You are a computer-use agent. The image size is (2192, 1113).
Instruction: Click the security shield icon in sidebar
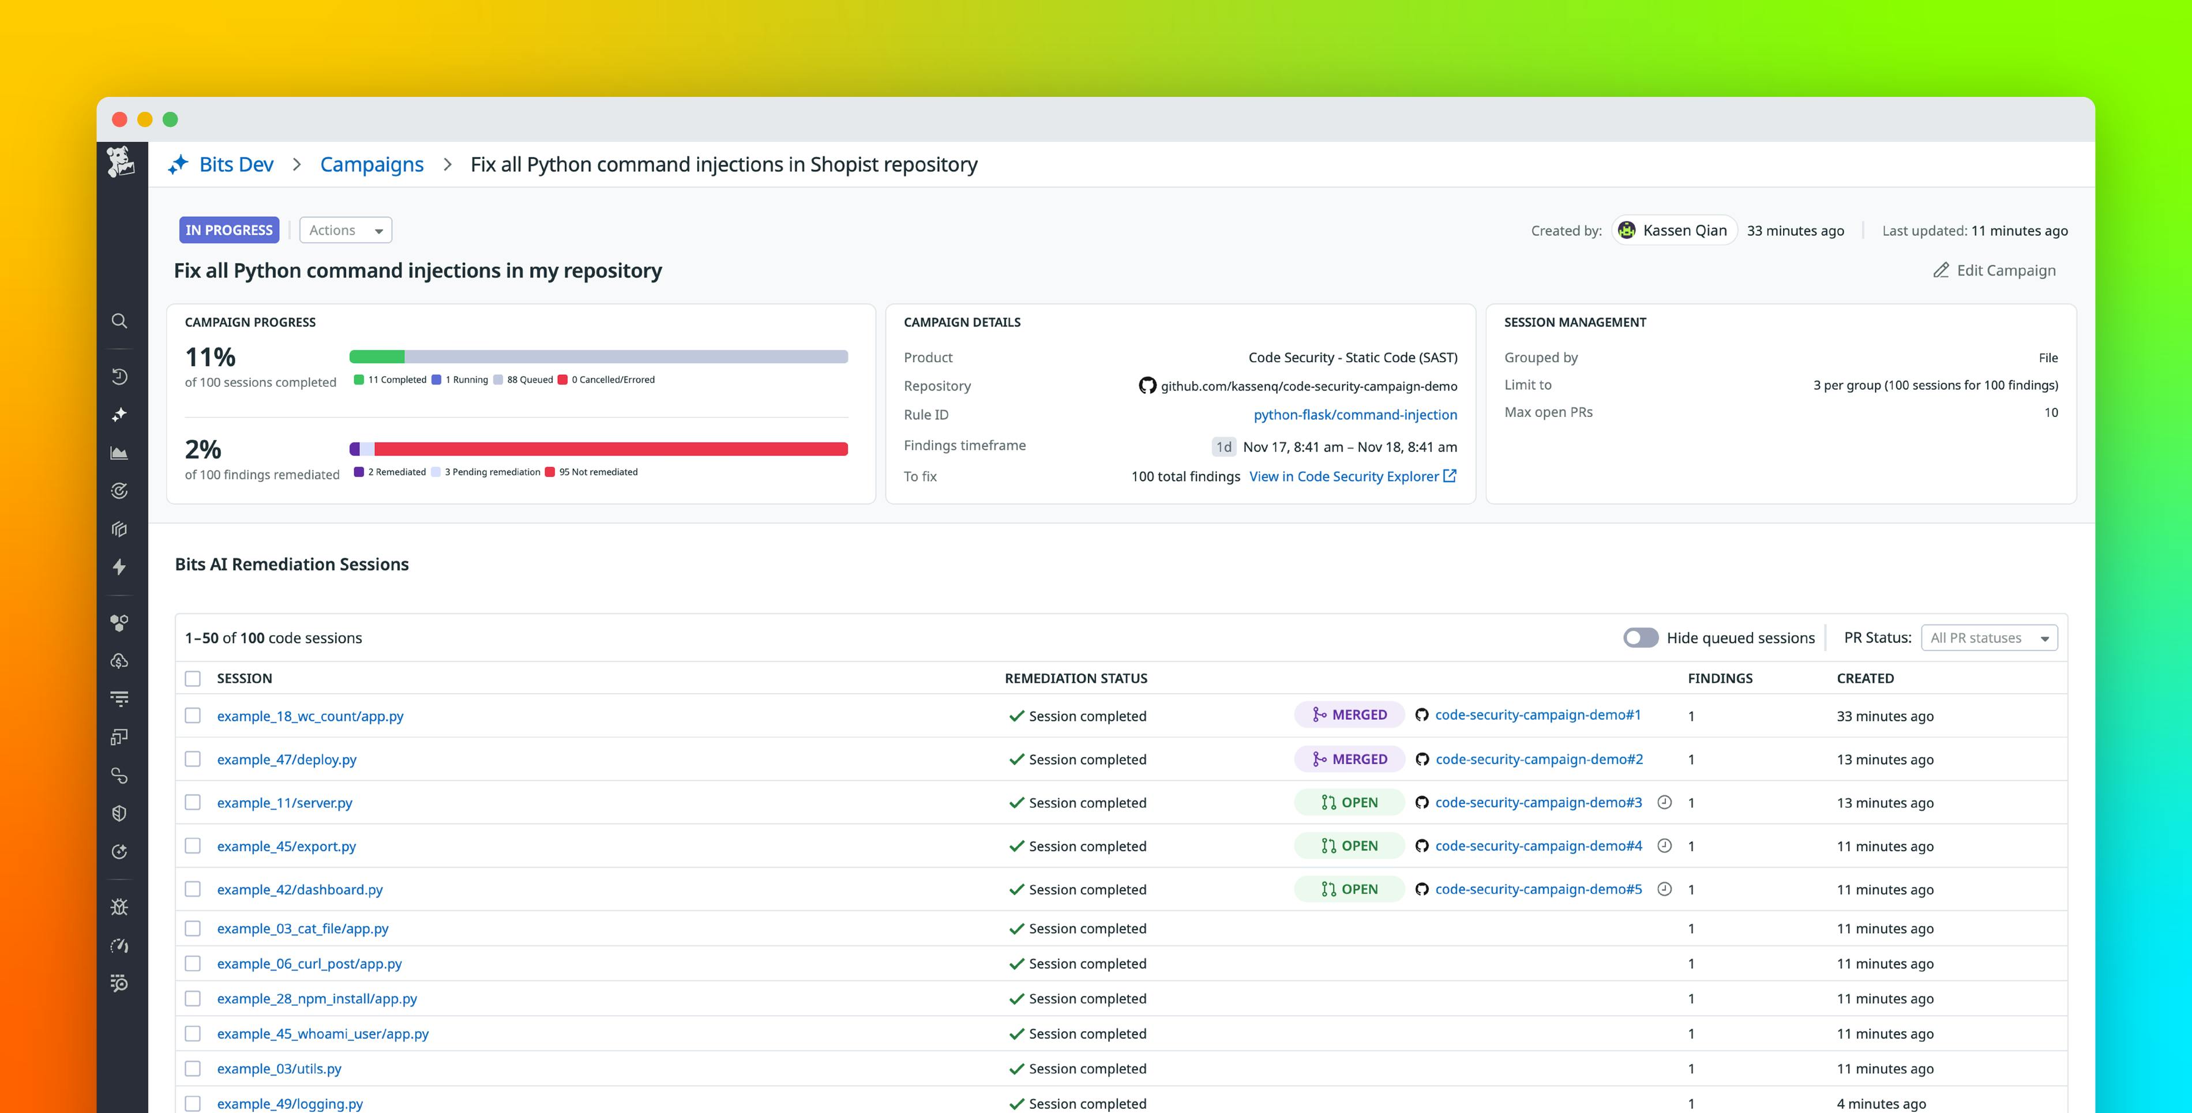(120, 813)
